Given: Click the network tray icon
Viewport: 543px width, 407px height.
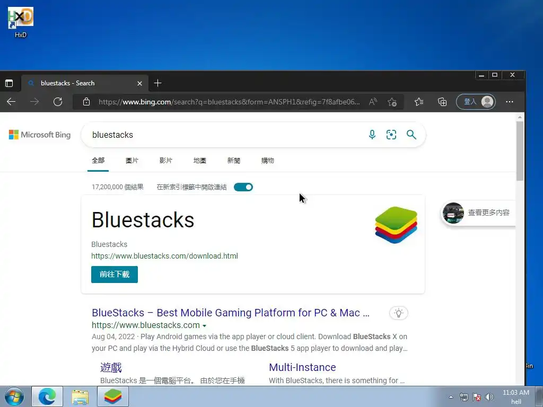Looking at the screenshot, I should click(463, 397).
